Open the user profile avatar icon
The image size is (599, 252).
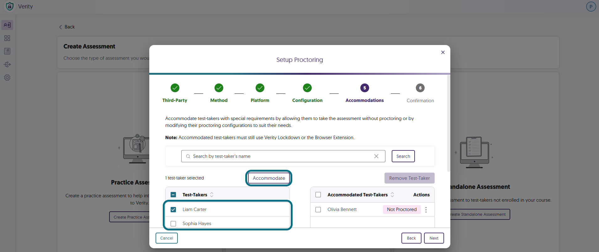point(591,7)
